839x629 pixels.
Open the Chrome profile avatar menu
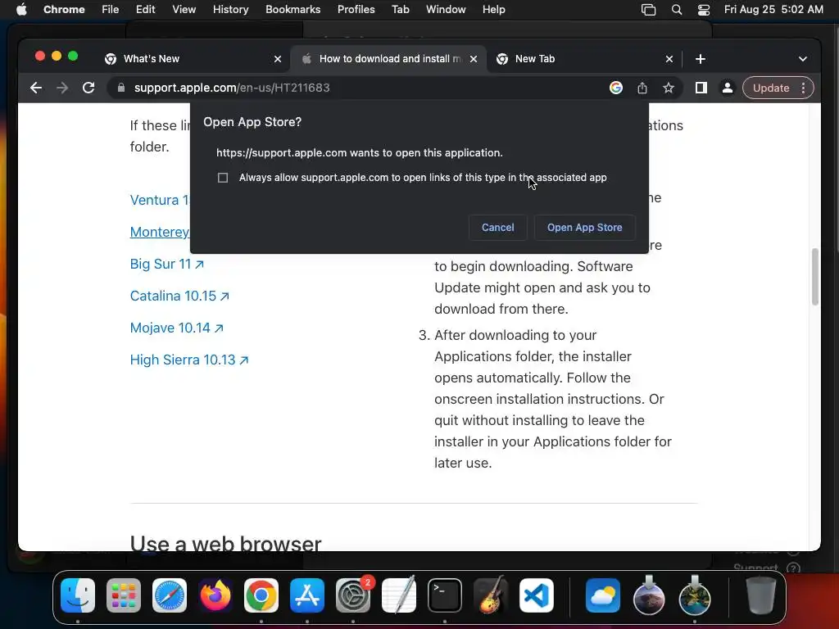[x=728, y=88]
